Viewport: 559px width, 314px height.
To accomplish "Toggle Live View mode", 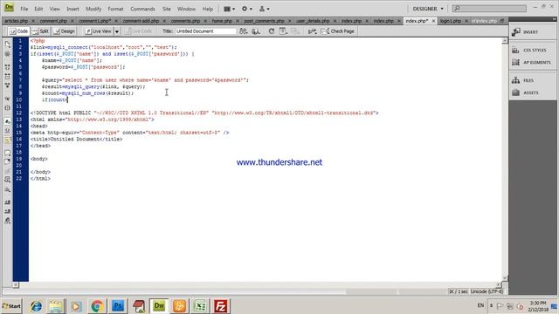I will (99, 31).
